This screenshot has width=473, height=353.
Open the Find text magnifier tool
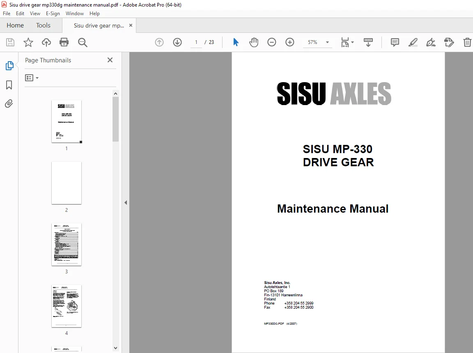click(x=83, y=42)
